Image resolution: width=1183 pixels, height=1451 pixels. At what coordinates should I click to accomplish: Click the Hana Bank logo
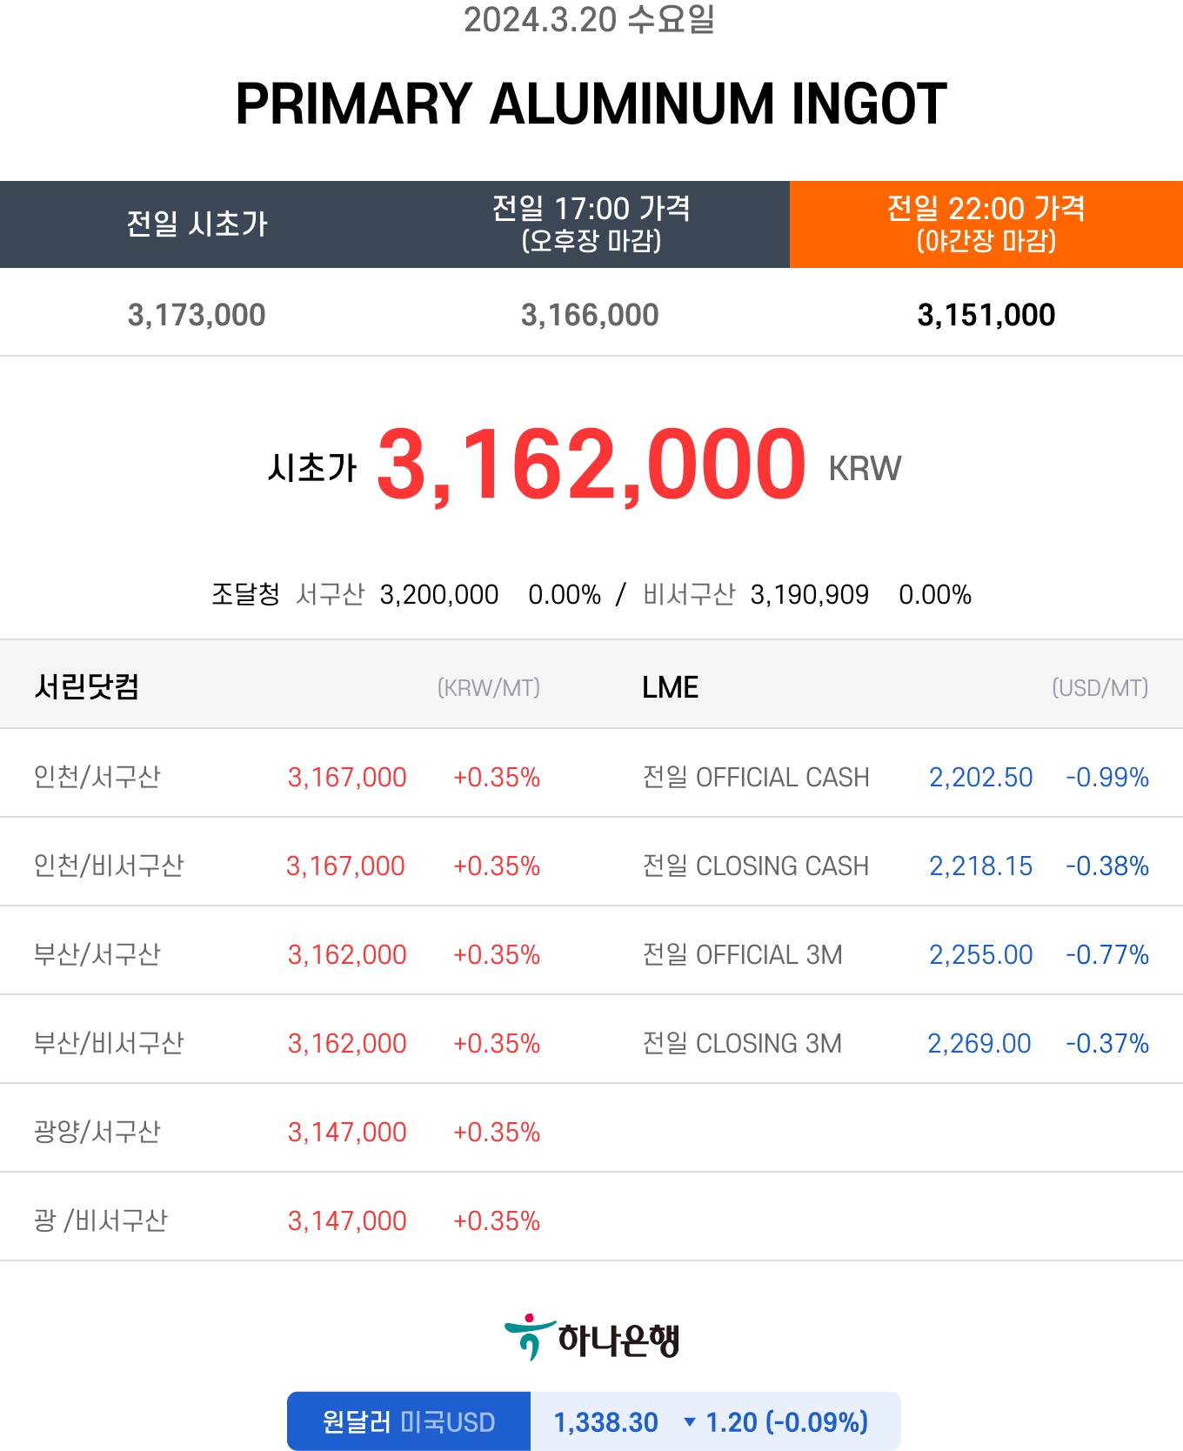[x=591, y=1338]
